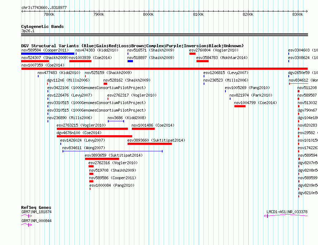Click esv3308624 variant label
318x245 pixels.
(303, 58)
